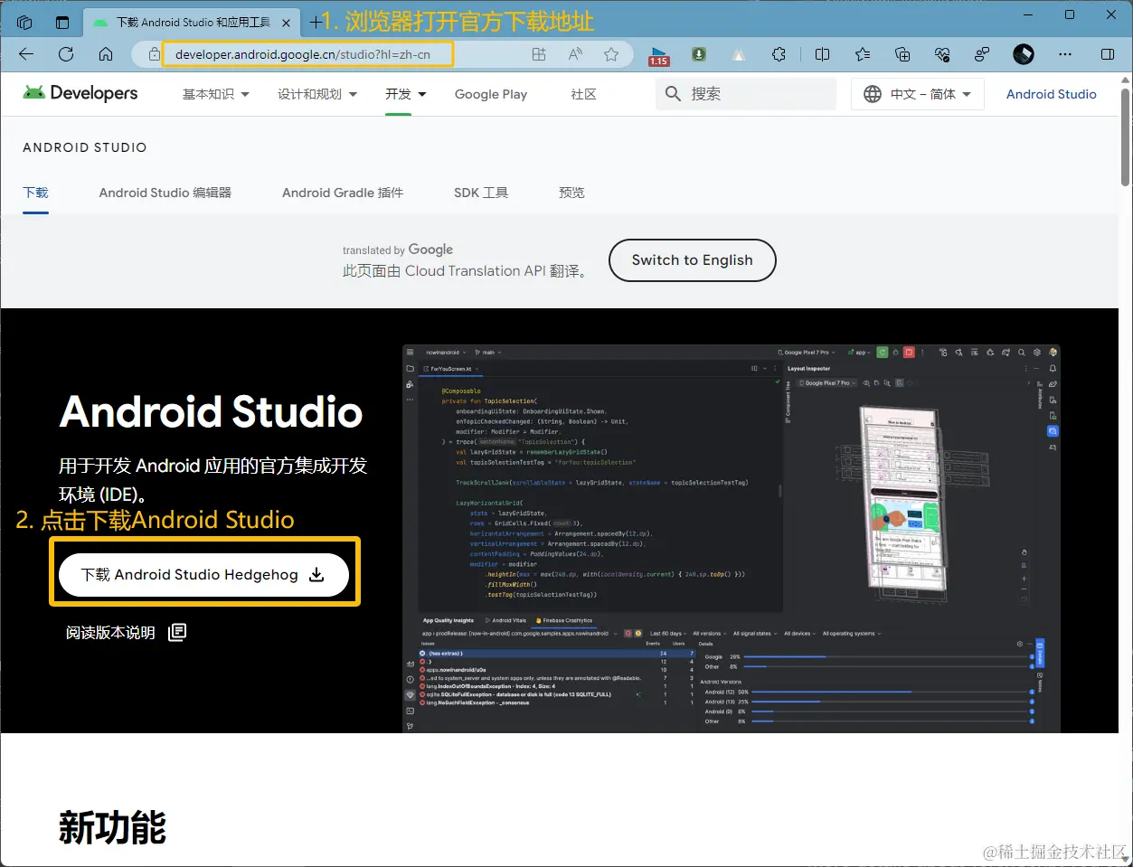
Task: Open the Google Play nav item
Action: tap(491, 94)
